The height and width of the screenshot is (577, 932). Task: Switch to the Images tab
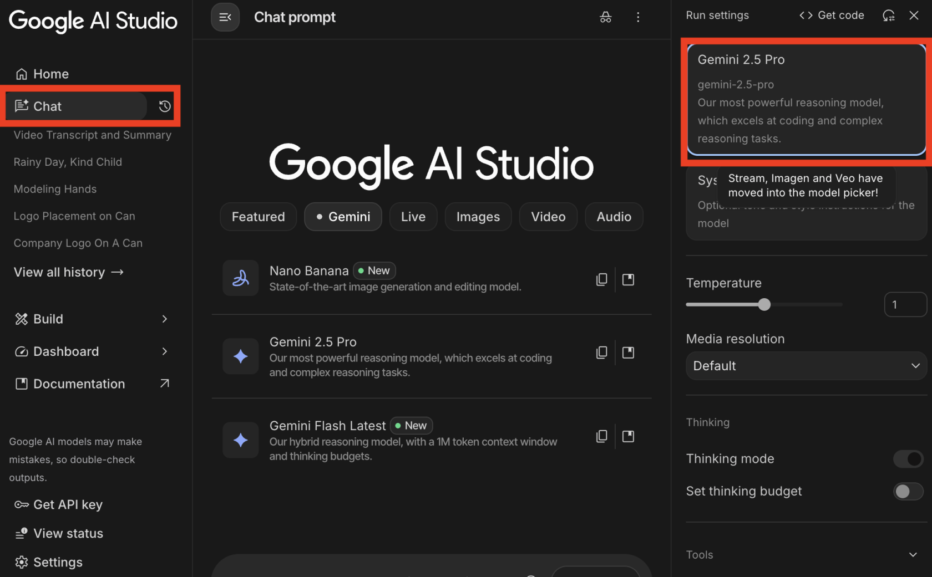coord(478,217)
